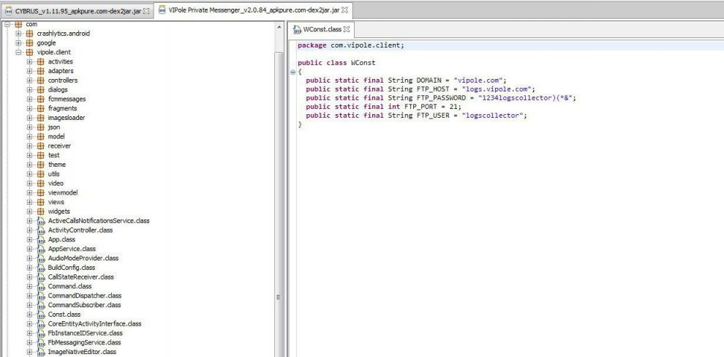Click the FTP_USER constant line
This screenshot has width=724, height=357.
(x=416, y=116)
